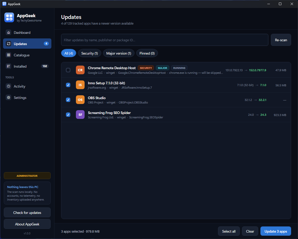The height and width of the screenshot is (239, 298).
Task: Click the 47.9 MB size value
Action: pyautogui.click(x=281, y=70)
